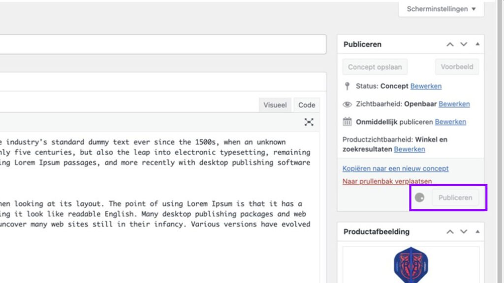Click the Concept opslaan button
This screenshot has width=504, height=283.
(x=375, y=66)
